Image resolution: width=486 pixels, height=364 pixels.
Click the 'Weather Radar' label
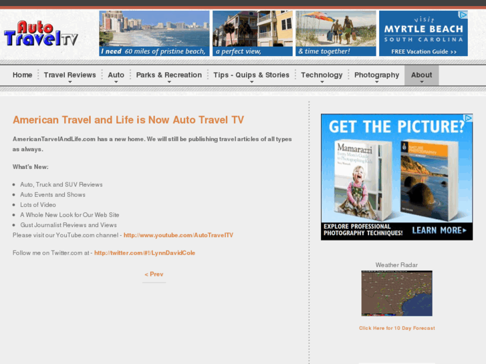pos(396,265)
